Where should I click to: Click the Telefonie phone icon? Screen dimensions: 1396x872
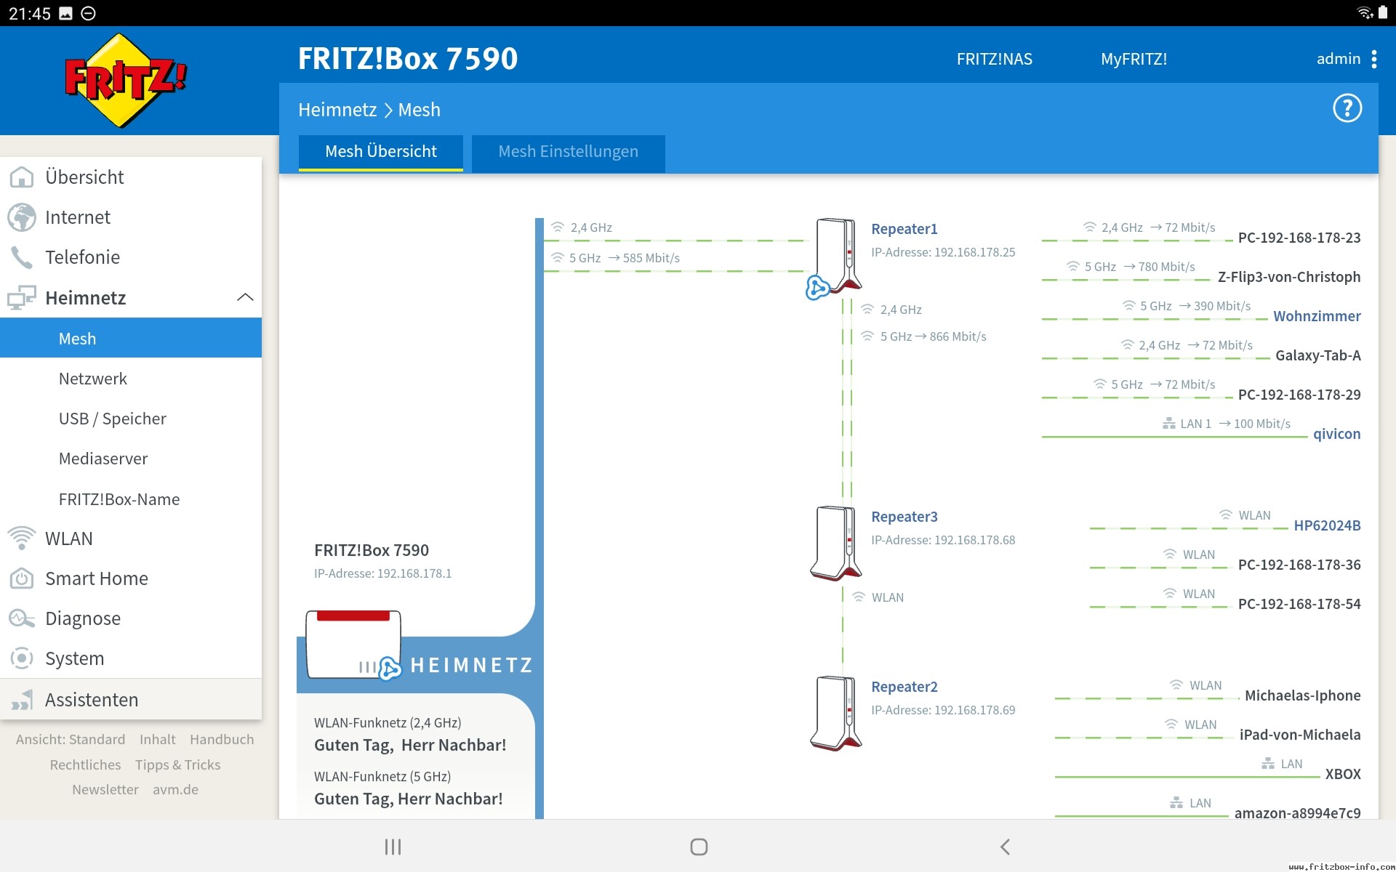click(x=22, y=257)
